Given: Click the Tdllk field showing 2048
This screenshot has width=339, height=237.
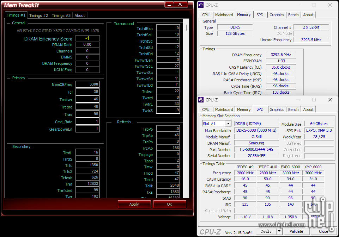Looking at the screenshot, I should click(168, 185).
